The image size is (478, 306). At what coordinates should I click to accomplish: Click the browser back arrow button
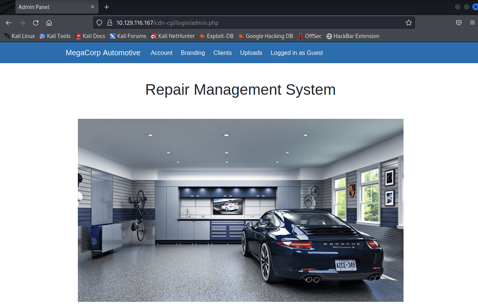pos(9,23)
